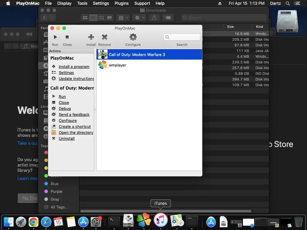Click the Close link in Actions sidebar

tap(64, 103)
